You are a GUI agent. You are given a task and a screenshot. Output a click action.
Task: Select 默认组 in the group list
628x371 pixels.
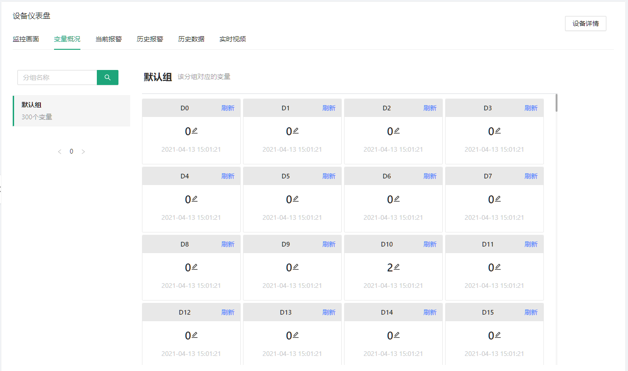[x=71, y=111]
